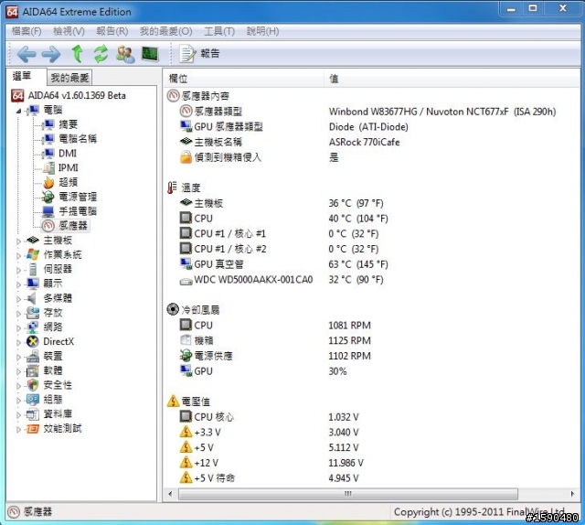Click the 組態 configuration icon in tree
Screen dimensions: 585x525
[33, 400]
